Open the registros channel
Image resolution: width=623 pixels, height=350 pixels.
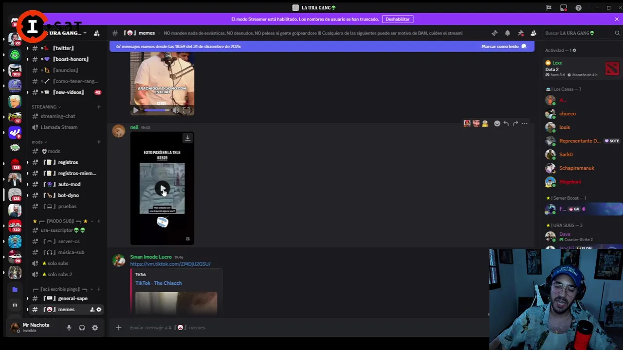[66, 162]
